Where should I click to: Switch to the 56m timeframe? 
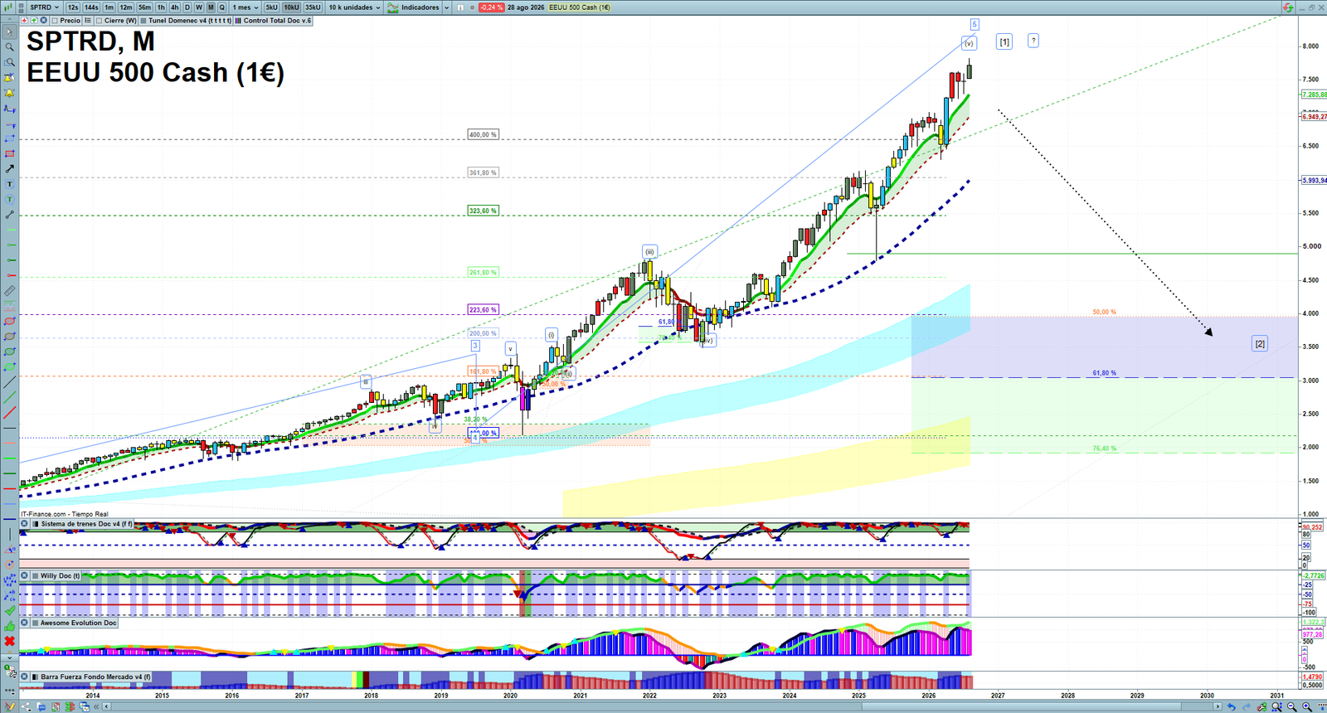coord(144,7)
